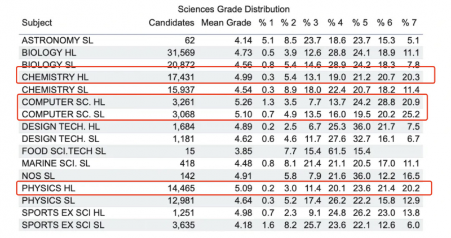Click the Mean Grade column header
This screenshot has height=238, width=451.
click(x=226, y=23)
